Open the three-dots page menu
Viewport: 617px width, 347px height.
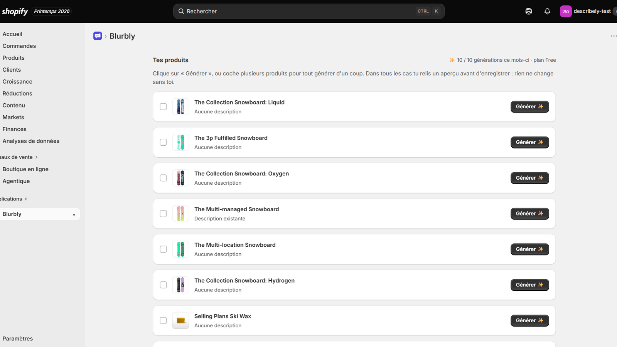click(614, 36)
